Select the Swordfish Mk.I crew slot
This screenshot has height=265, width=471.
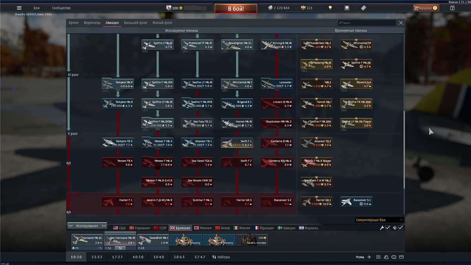(x=153, y=240)
